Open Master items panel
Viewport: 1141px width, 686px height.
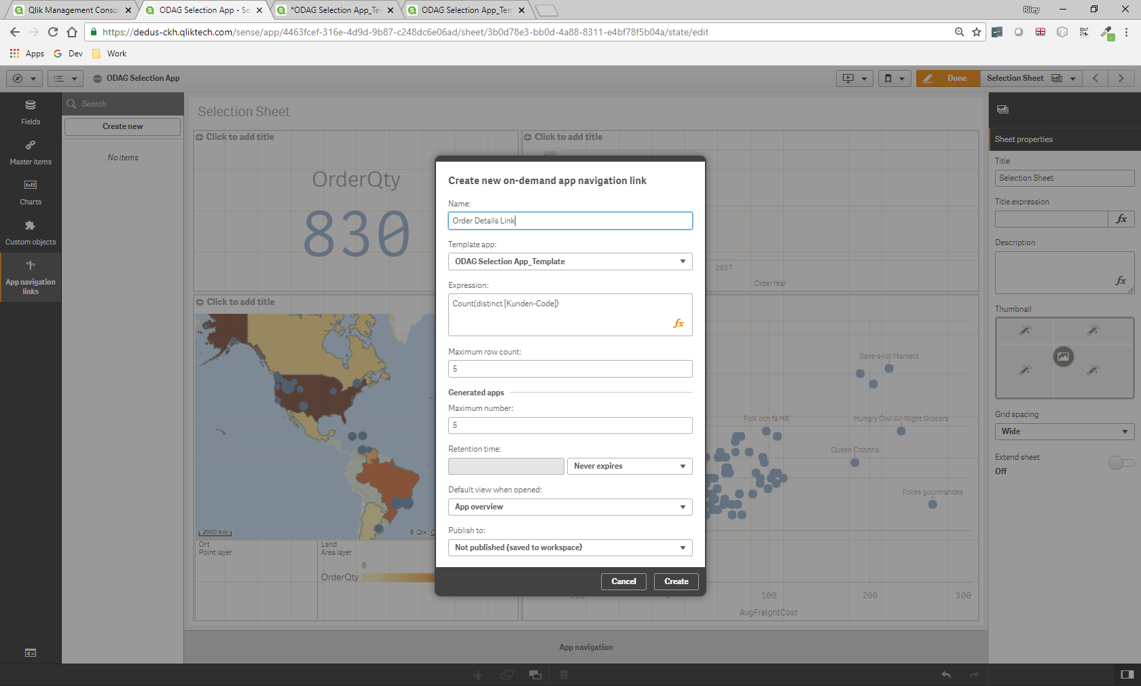[31, 152]
